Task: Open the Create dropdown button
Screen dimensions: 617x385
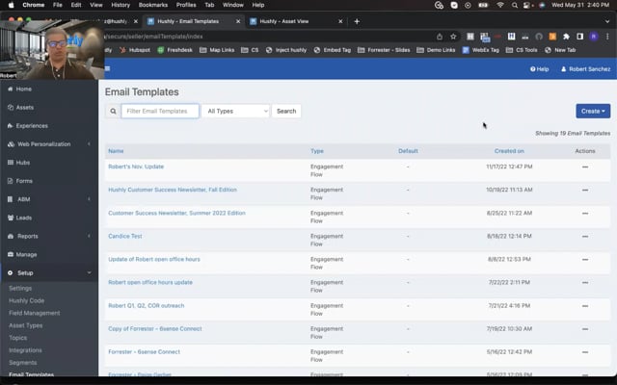Action: tap(592, 112)
